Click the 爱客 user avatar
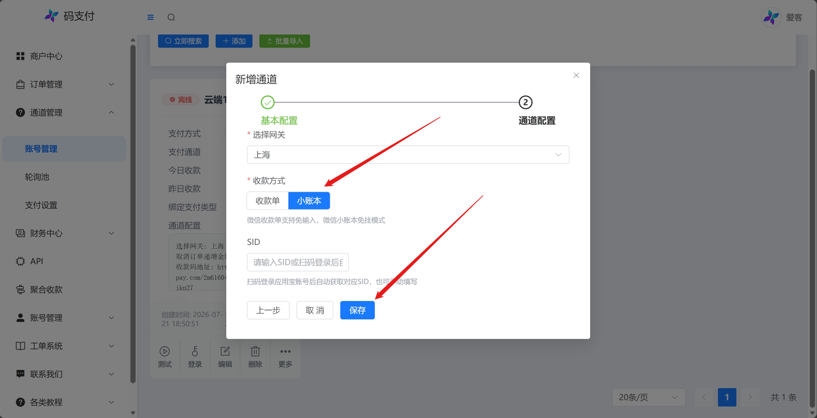 [x=771, y=17]
